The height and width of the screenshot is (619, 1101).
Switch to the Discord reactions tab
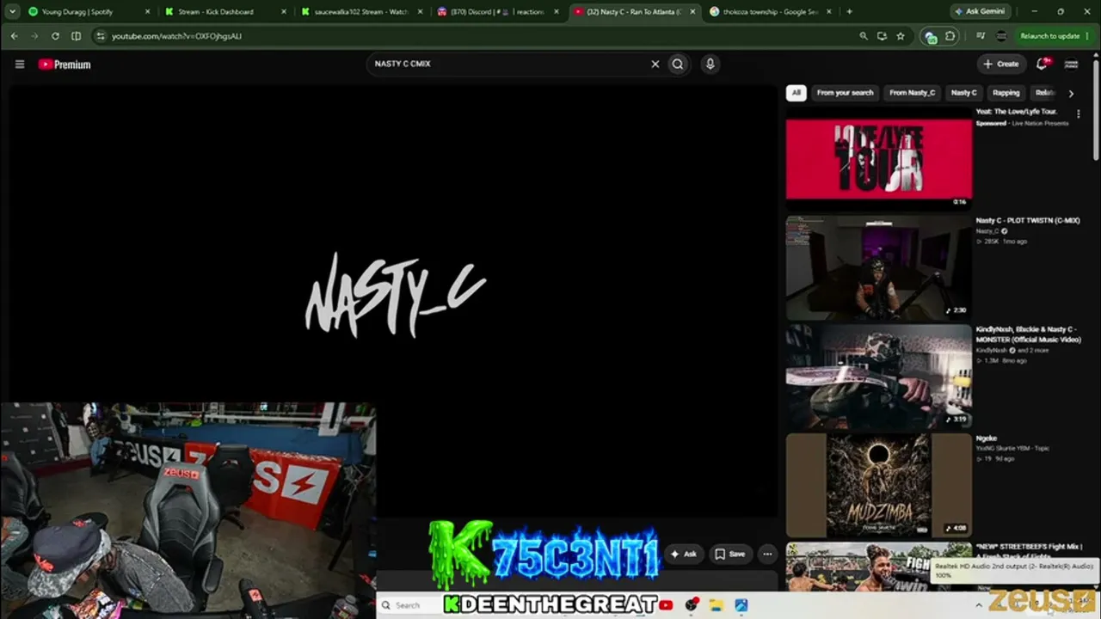(496, 12)
